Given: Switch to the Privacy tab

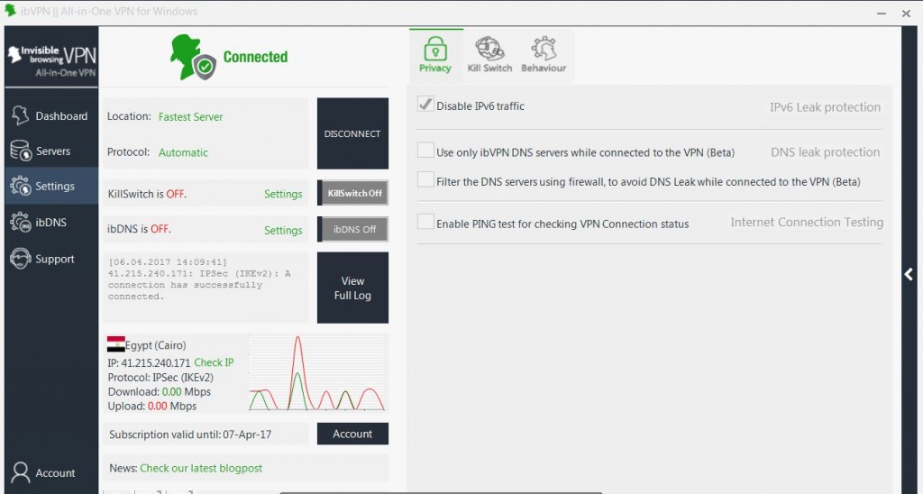Looking at the screenshot, I should [x=435, y=55].
